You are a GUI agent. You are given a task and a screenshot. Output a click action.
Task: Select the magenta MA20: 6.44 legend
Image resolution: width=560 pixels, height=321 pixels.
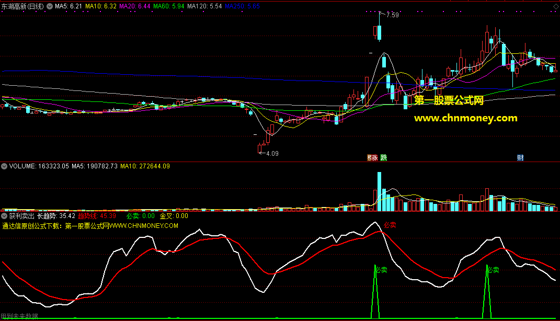point(135,6)
